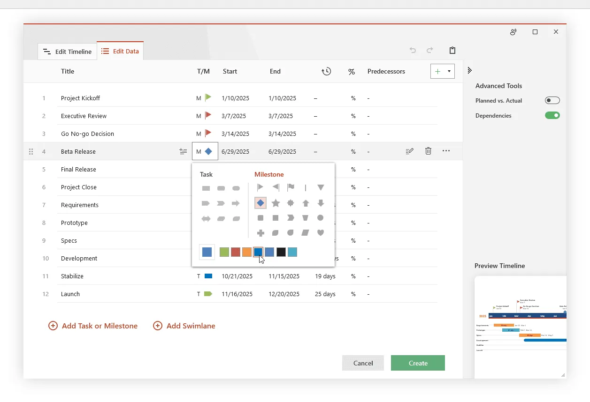Choose the heart milestone shape
This screenshot has height=402, width=590.
[321, 233]
